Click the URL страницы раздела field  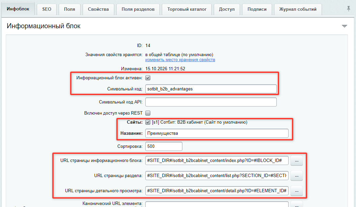[217, 175]
